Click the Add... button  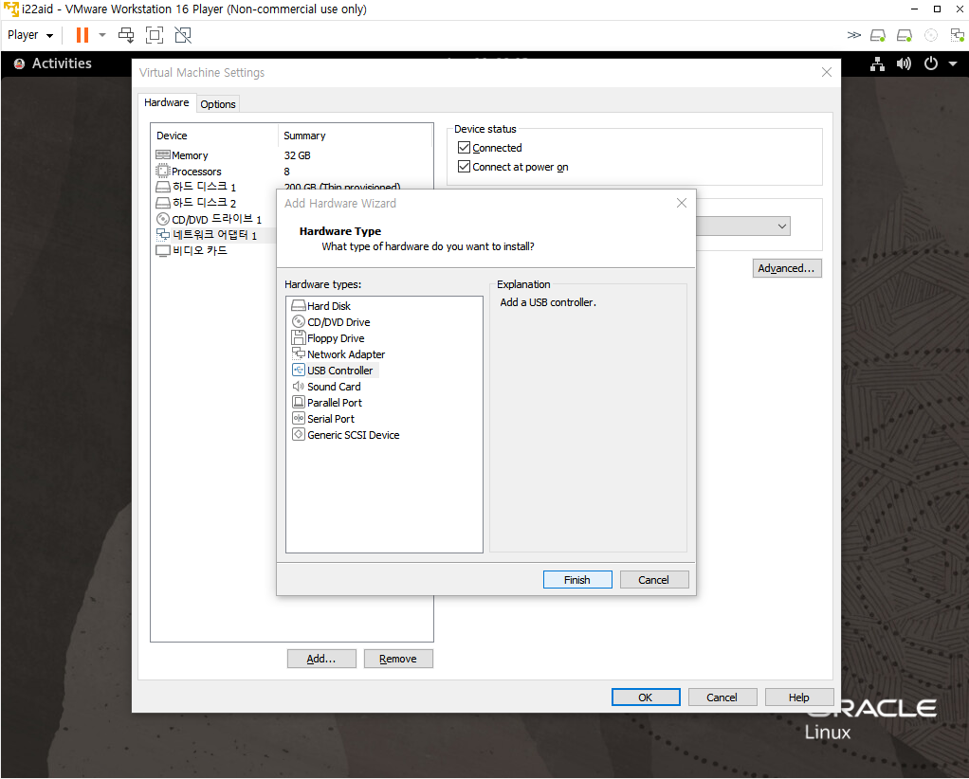coord(321,659)
